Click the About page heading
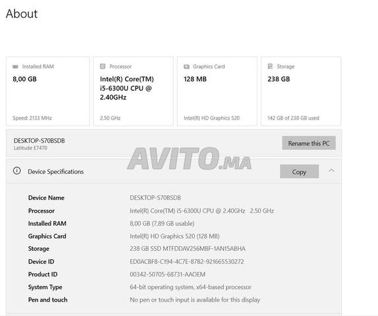Screen dimensions: 378x316 click(x=22, y=14)
